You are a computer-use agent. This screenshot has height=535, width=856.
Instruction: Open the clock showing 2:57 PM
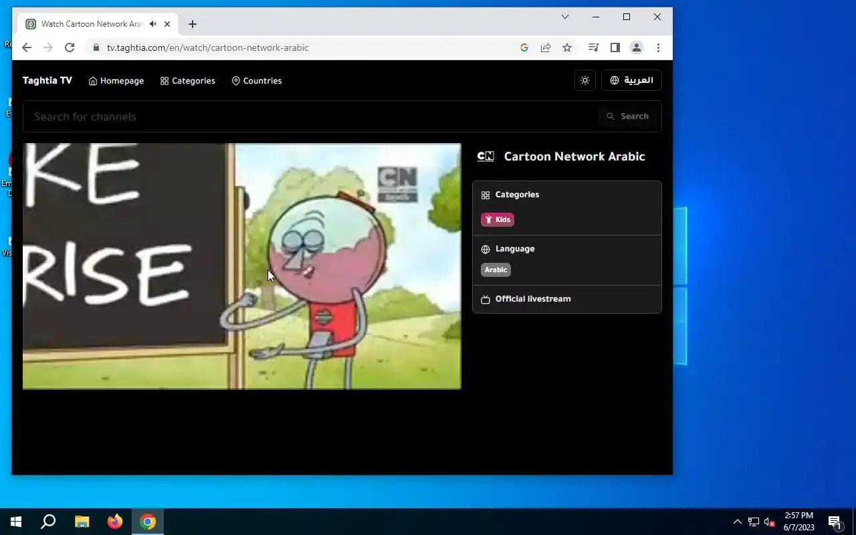(799, 522)
